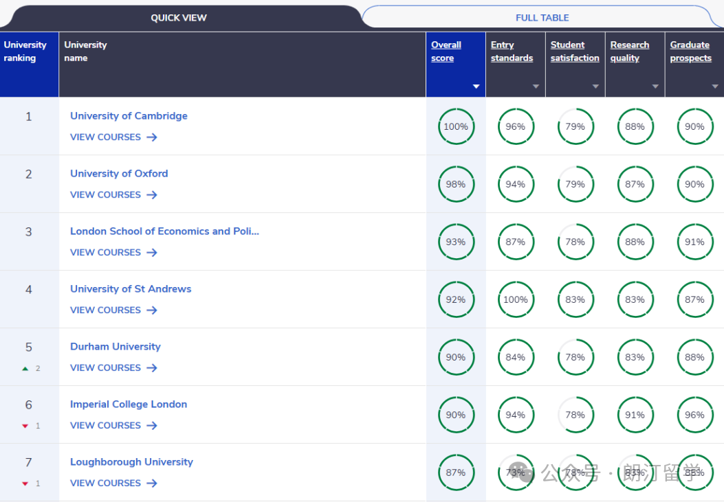Open the FULL TABLE tab

pyautogui.click(x=542, y=18)
